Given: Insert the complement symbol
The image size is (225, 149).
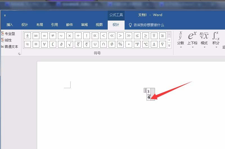Looking at the screenshot, I should pos(53,44).
